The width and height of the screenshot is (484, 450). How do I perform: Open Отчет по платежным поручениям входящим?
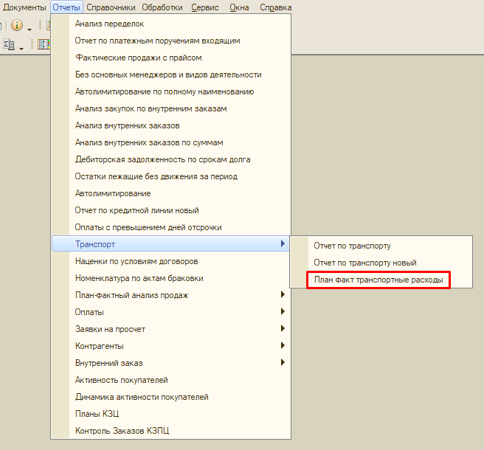pyautogui.click(x=170, y=41)
